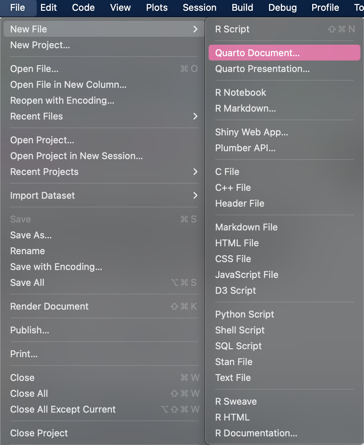The width and height of the screenshot is (364, 445).
Task: Select Render Document menu item
Action: click(x=49, y=306)
